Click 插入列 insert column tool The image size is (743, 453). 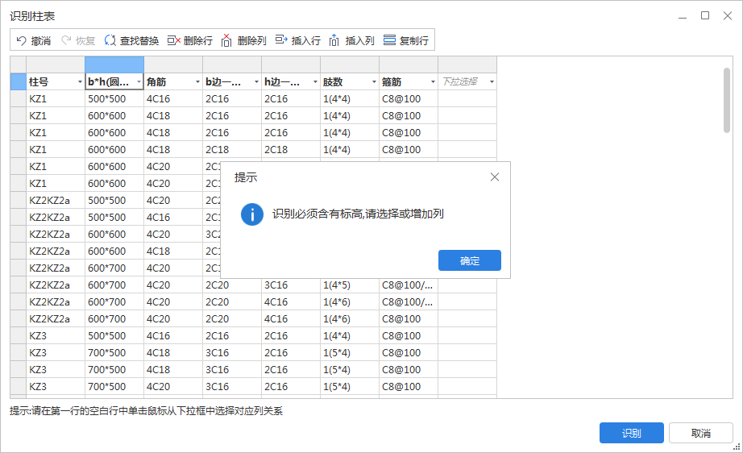click(352, 41)
